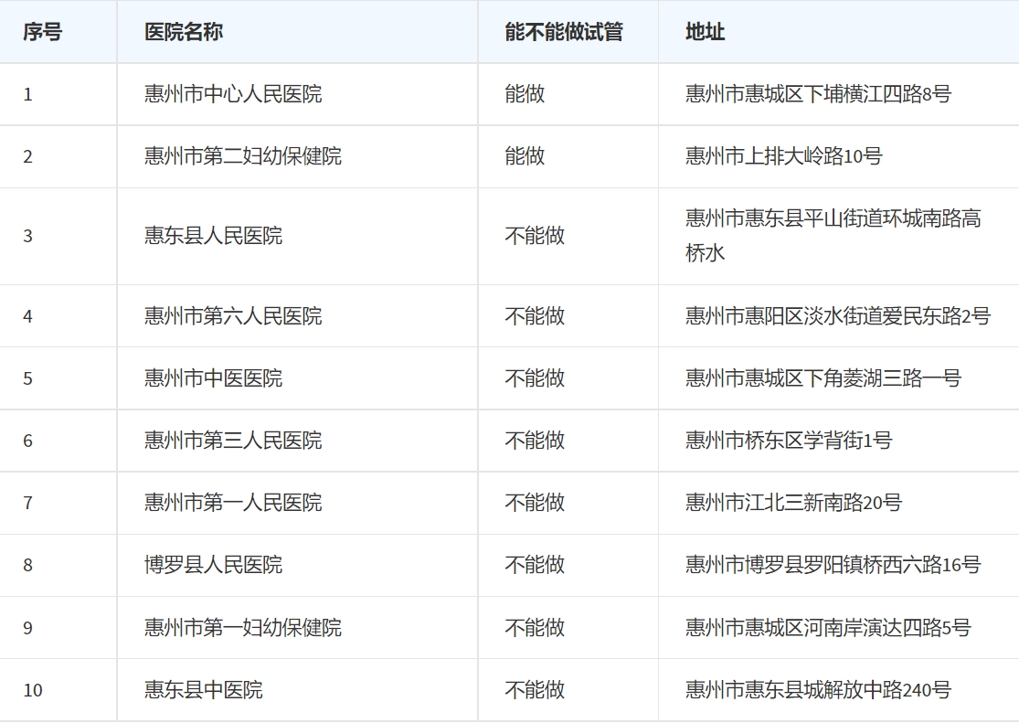
Task: Click 不能做 in 惠州市第一妇幼保健院 row
Action: click(535, 627)
